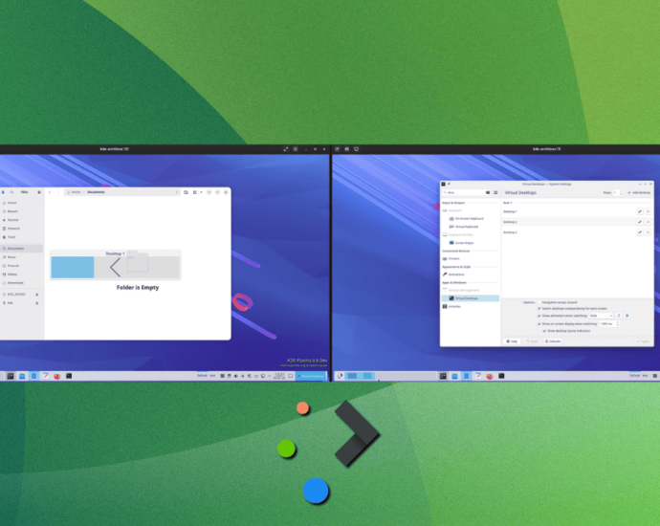Viewport: 660px width, 526px height.
Task: Select Starred in Files sidebar
Action: pos(21,220)
